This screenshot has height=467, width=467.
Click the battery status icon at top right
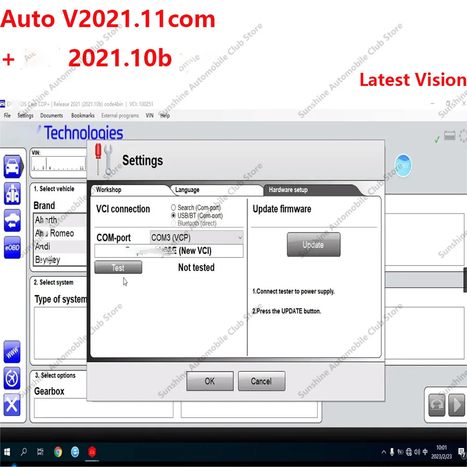tap(449, 135)
